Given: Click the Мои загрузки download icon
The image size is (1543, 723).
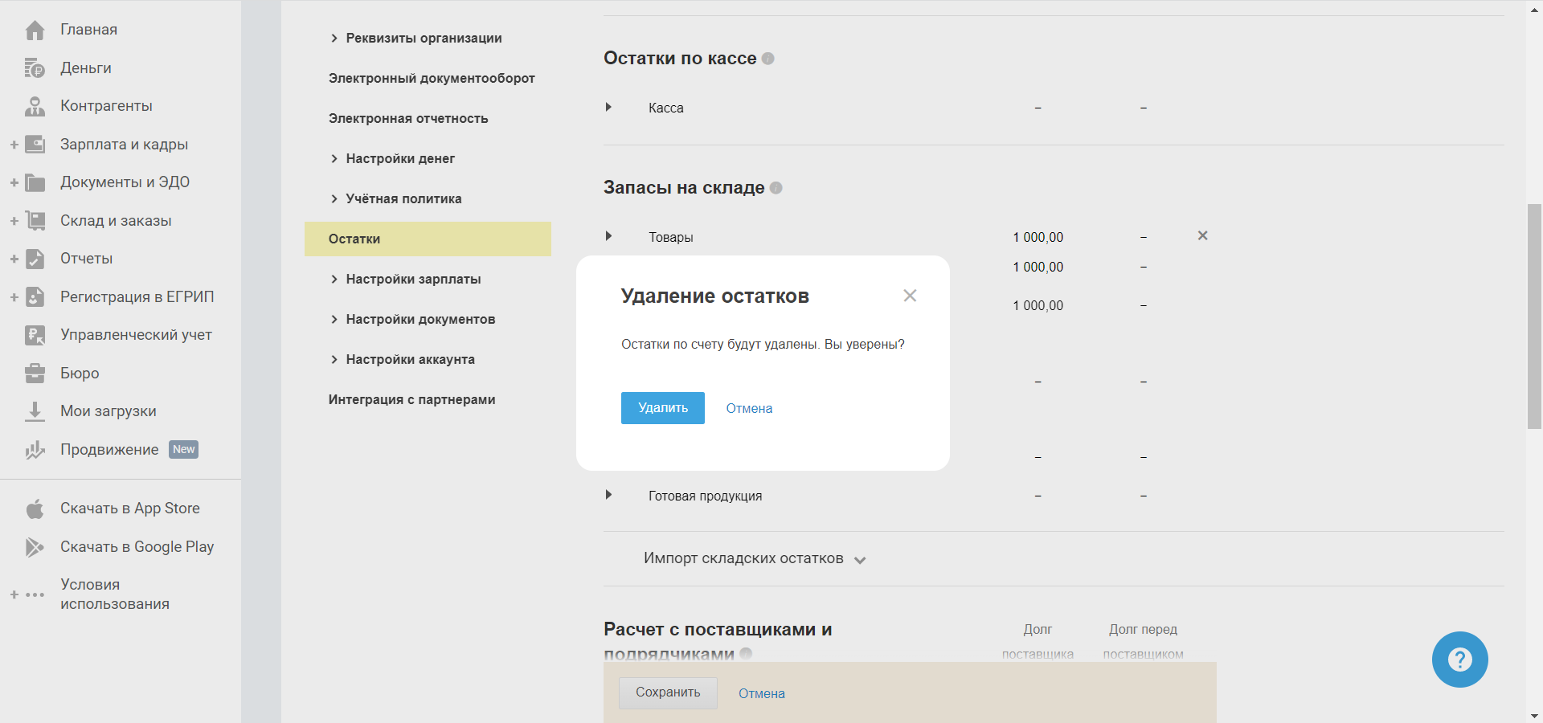Looking at the screenshot, I should 35,411.
